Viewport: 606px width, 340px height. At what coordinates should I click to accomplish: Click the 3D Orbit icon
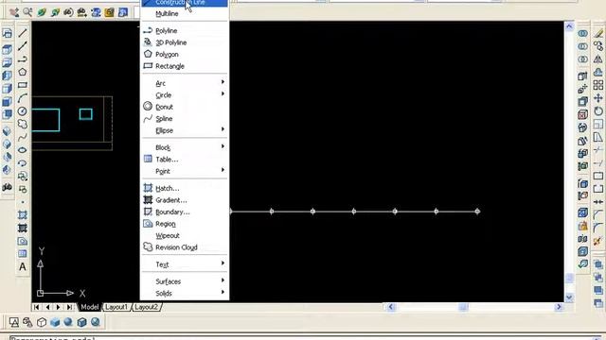point(42,12)
